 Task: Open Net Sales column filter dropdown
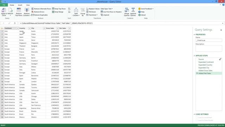70,28
